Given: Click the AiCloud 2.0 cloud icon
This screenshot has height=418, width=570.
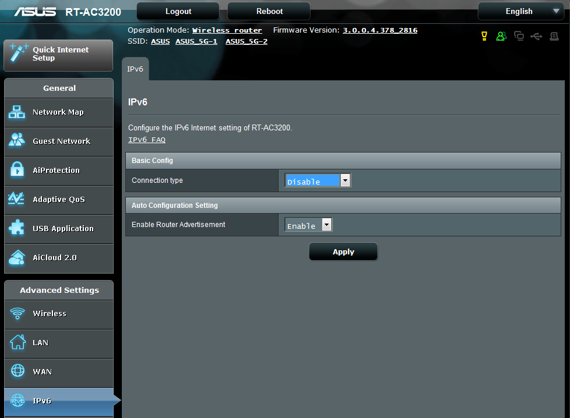Looking at the screenshot, I should [17, 257].
